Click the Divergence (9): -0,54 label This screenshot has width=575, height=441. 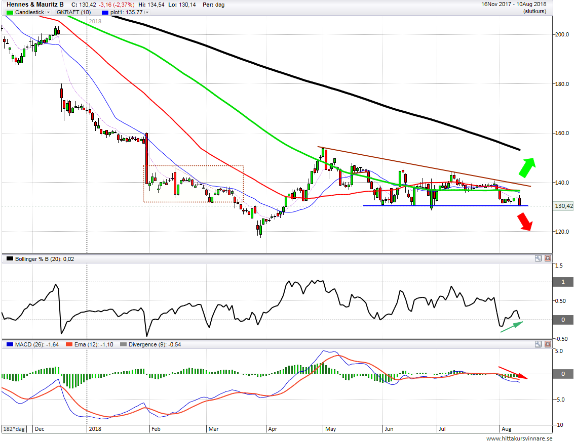155,344
